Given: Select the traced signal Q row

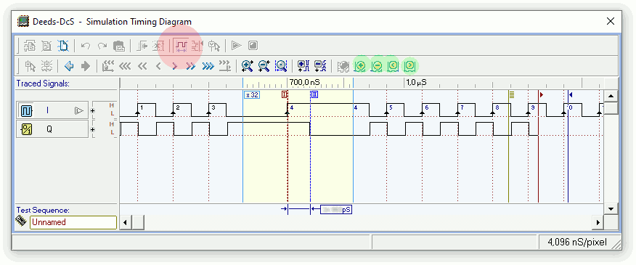Looking at the screenshot, I should coord(52,129).
